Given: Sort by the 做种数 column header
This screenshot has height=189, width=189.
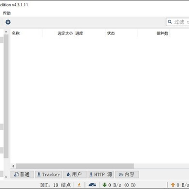Looking at the screenshot, I should 153,33.
